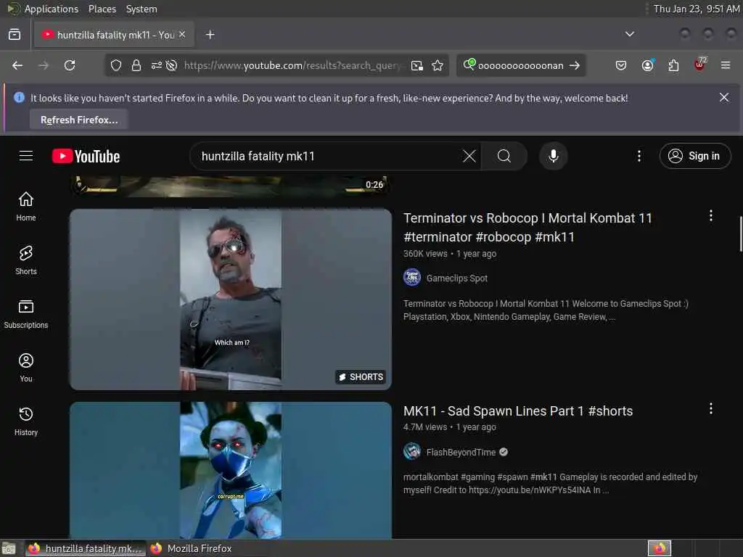Screen dimensions: 743x557
Task: Open the Firefox account icon
Action: click(647, 65)
